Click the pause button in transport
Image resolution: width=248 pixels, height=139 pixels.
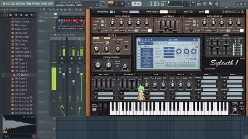[x=117, y=3]
